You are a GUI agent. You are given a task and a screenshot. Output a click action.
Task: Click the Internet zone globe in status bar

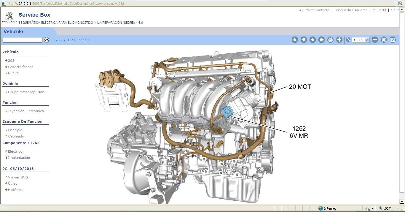[321, 208]
